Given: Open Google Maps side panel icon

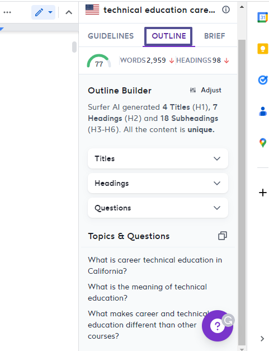Looking at the screenshot, I should (263, 143).
